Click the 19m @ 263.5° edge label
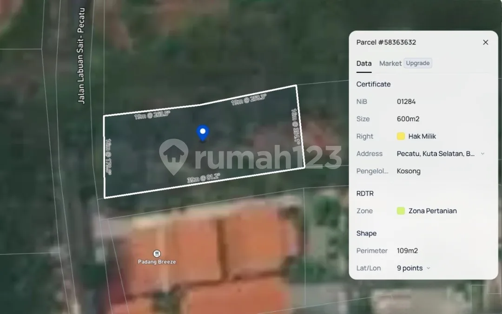Viewport: 502px width, 314px height. pyautogui.click(x=152, y=114)
